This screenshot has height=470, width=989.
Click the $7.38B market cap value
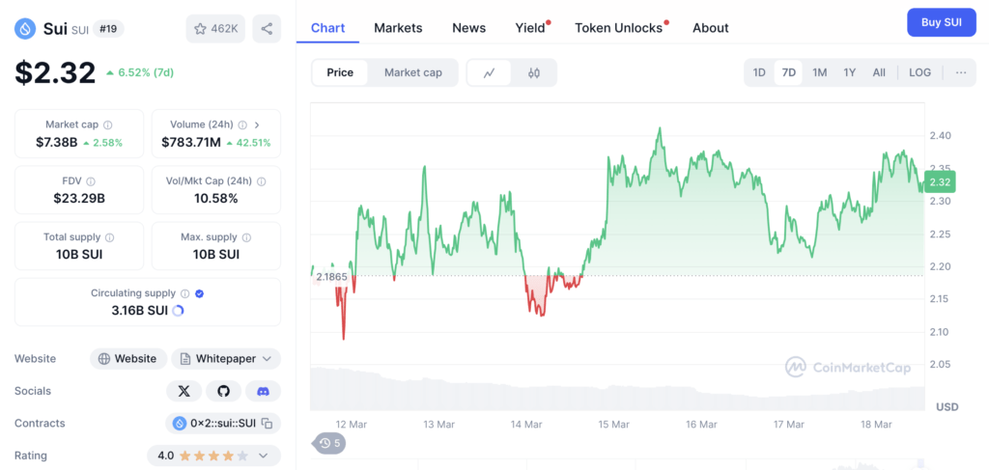point(57,143)
